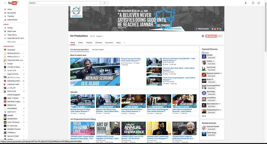Open Salsabil featured channel avatar
267x144 pixels.
204,57
